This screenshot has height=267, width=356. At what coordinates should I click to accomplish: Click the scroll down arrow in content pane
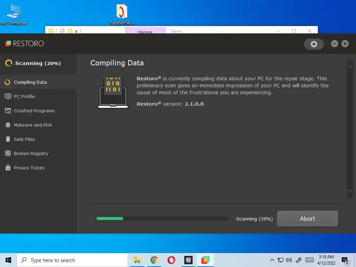[x=350, y=191]
